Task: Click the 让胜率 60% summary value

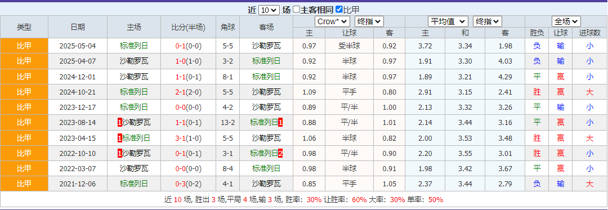Action: click(x=359, y=200)
